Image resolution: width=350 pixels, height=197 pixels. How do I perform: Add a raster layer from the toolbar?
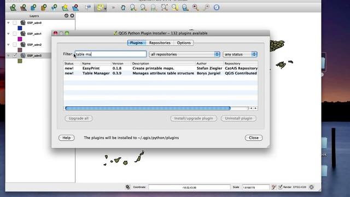24,8
